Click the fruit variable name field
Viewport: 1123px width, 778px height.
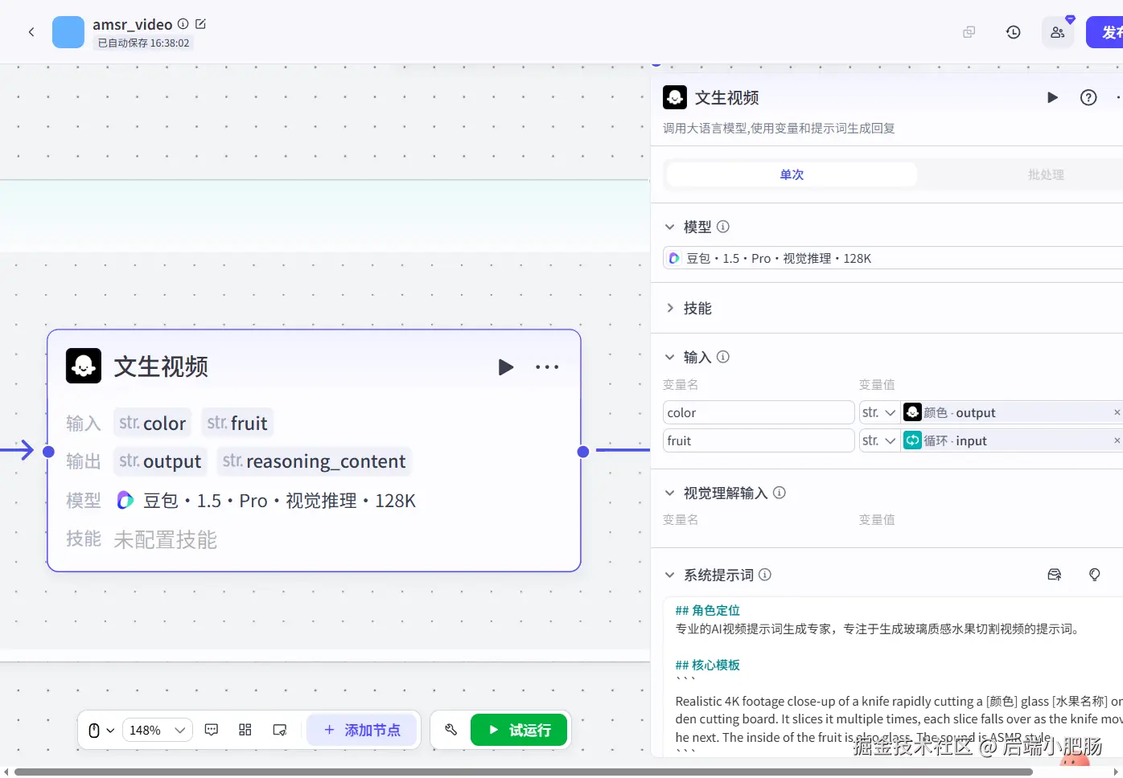[x=759, y=440]
